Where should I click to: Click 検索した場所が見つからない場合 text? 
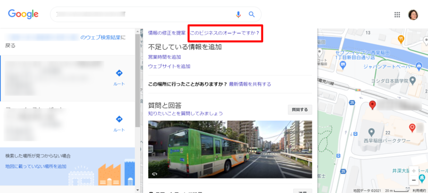[38, 156]
